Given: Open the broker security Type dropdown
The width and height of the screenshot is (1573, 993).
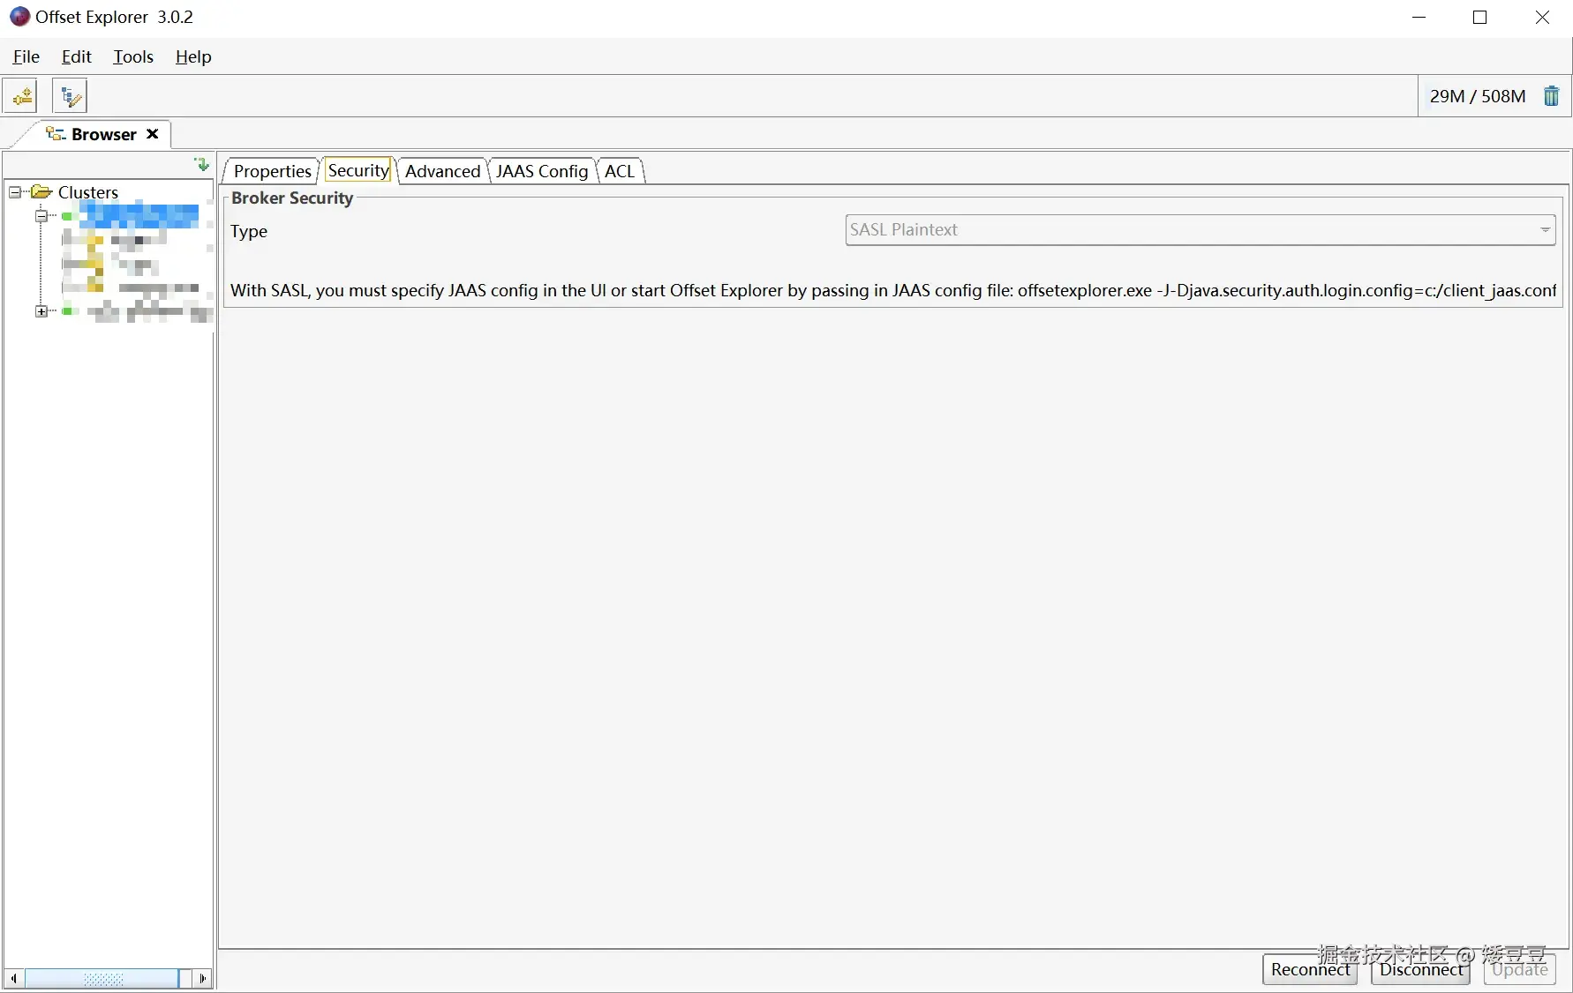Looking at the screenshot, I should 1200,230.
